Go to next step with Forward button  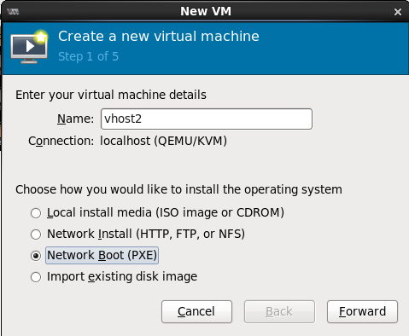pyautogui.click(x=362, y=311)
